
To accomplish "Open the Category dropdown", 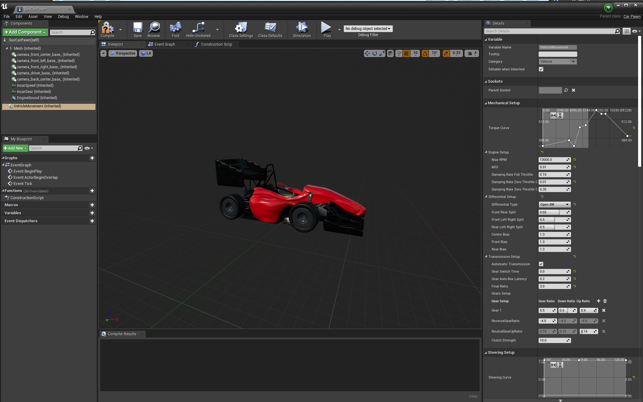I will tap(558, 61).
